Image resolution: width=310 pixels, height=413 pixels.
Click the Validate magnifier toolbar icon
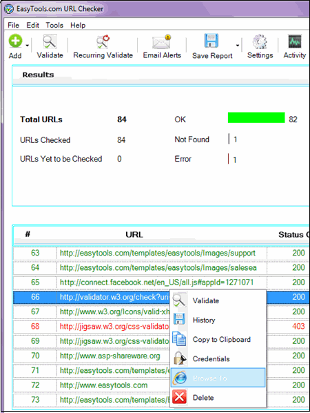pos(50,42)
